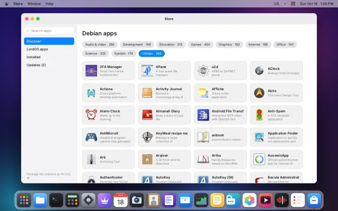View Updates (2) in sidebar
The height and width of the screenshot is (211, 338).
[49, 65]
